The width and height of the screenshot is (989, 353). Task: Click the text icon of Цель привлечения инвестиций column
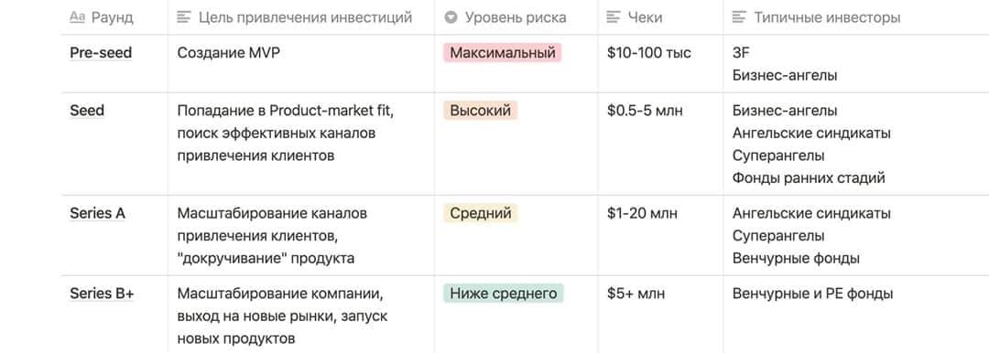184,17
